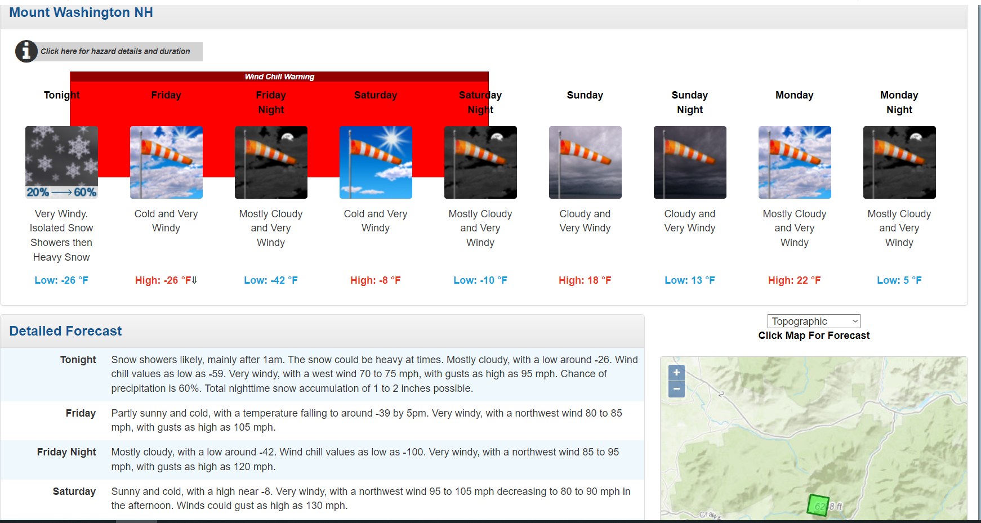Click 'High: 18 °F' under Sunday
981x523 pixels.
(x=585, y=280)
